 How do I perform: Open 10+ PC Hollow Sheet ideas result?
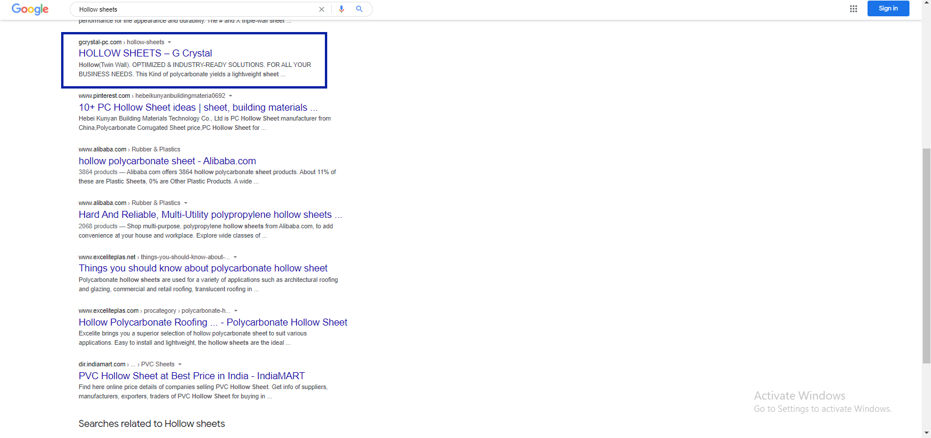coord(198,107)
